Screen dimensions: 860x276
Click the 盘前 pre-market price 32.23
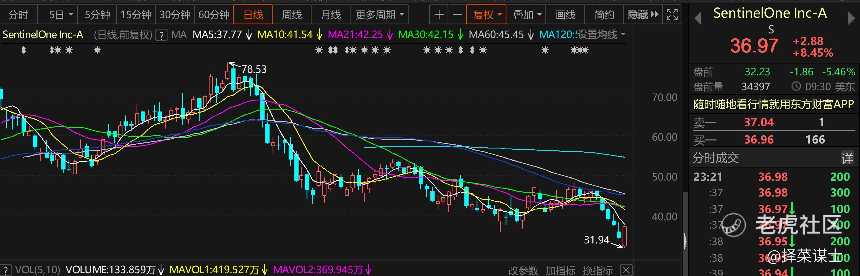757,72
